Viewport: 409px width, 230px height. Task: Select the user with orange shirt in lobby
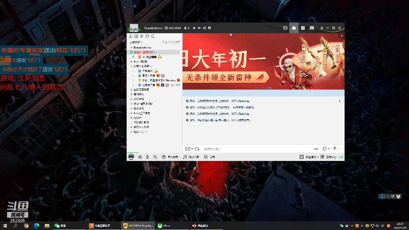[x=150, y=57]
